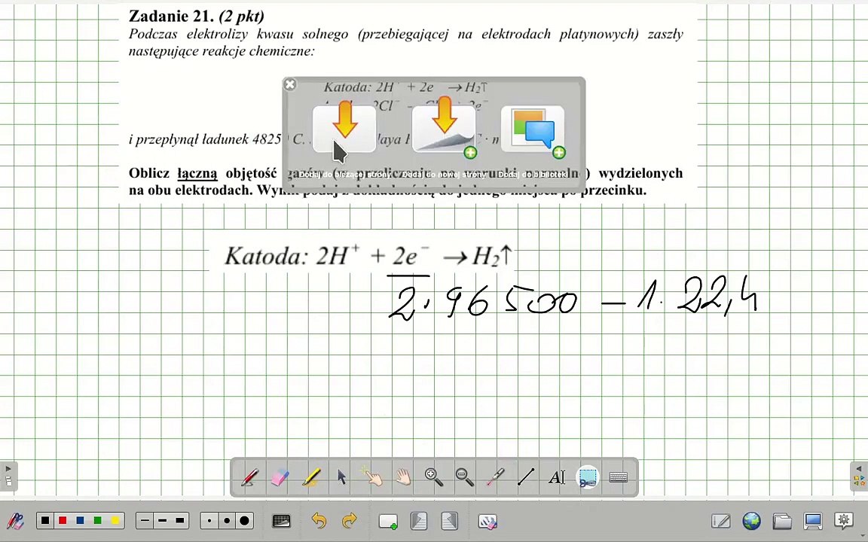Set large eraser size
Viewport: 868px width, 542px height.
(x=244, y=520)
